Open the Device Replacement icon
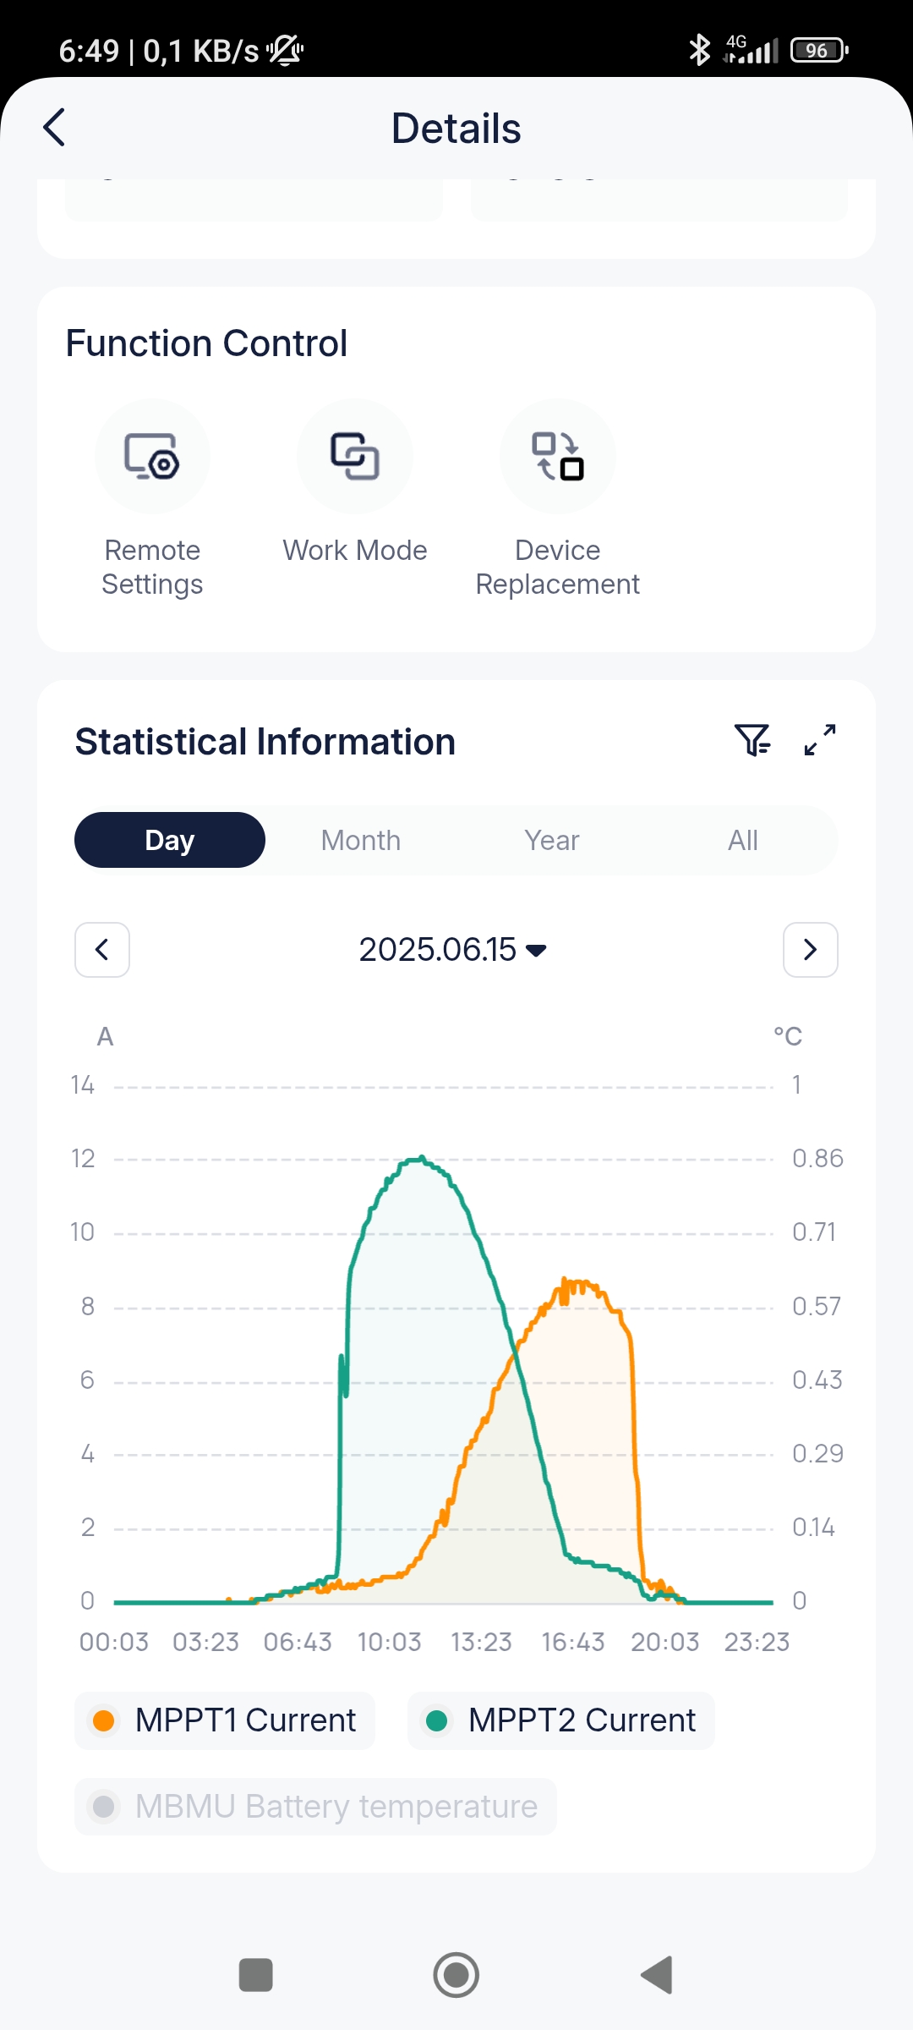Viewport: 913px width, 2030px height. (558, 457)
